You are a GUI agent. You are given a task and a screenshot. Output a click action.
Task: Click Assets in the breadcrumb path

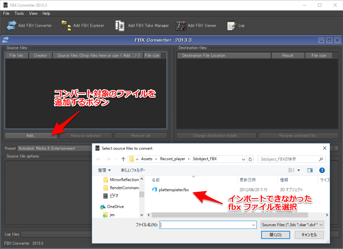147,159
